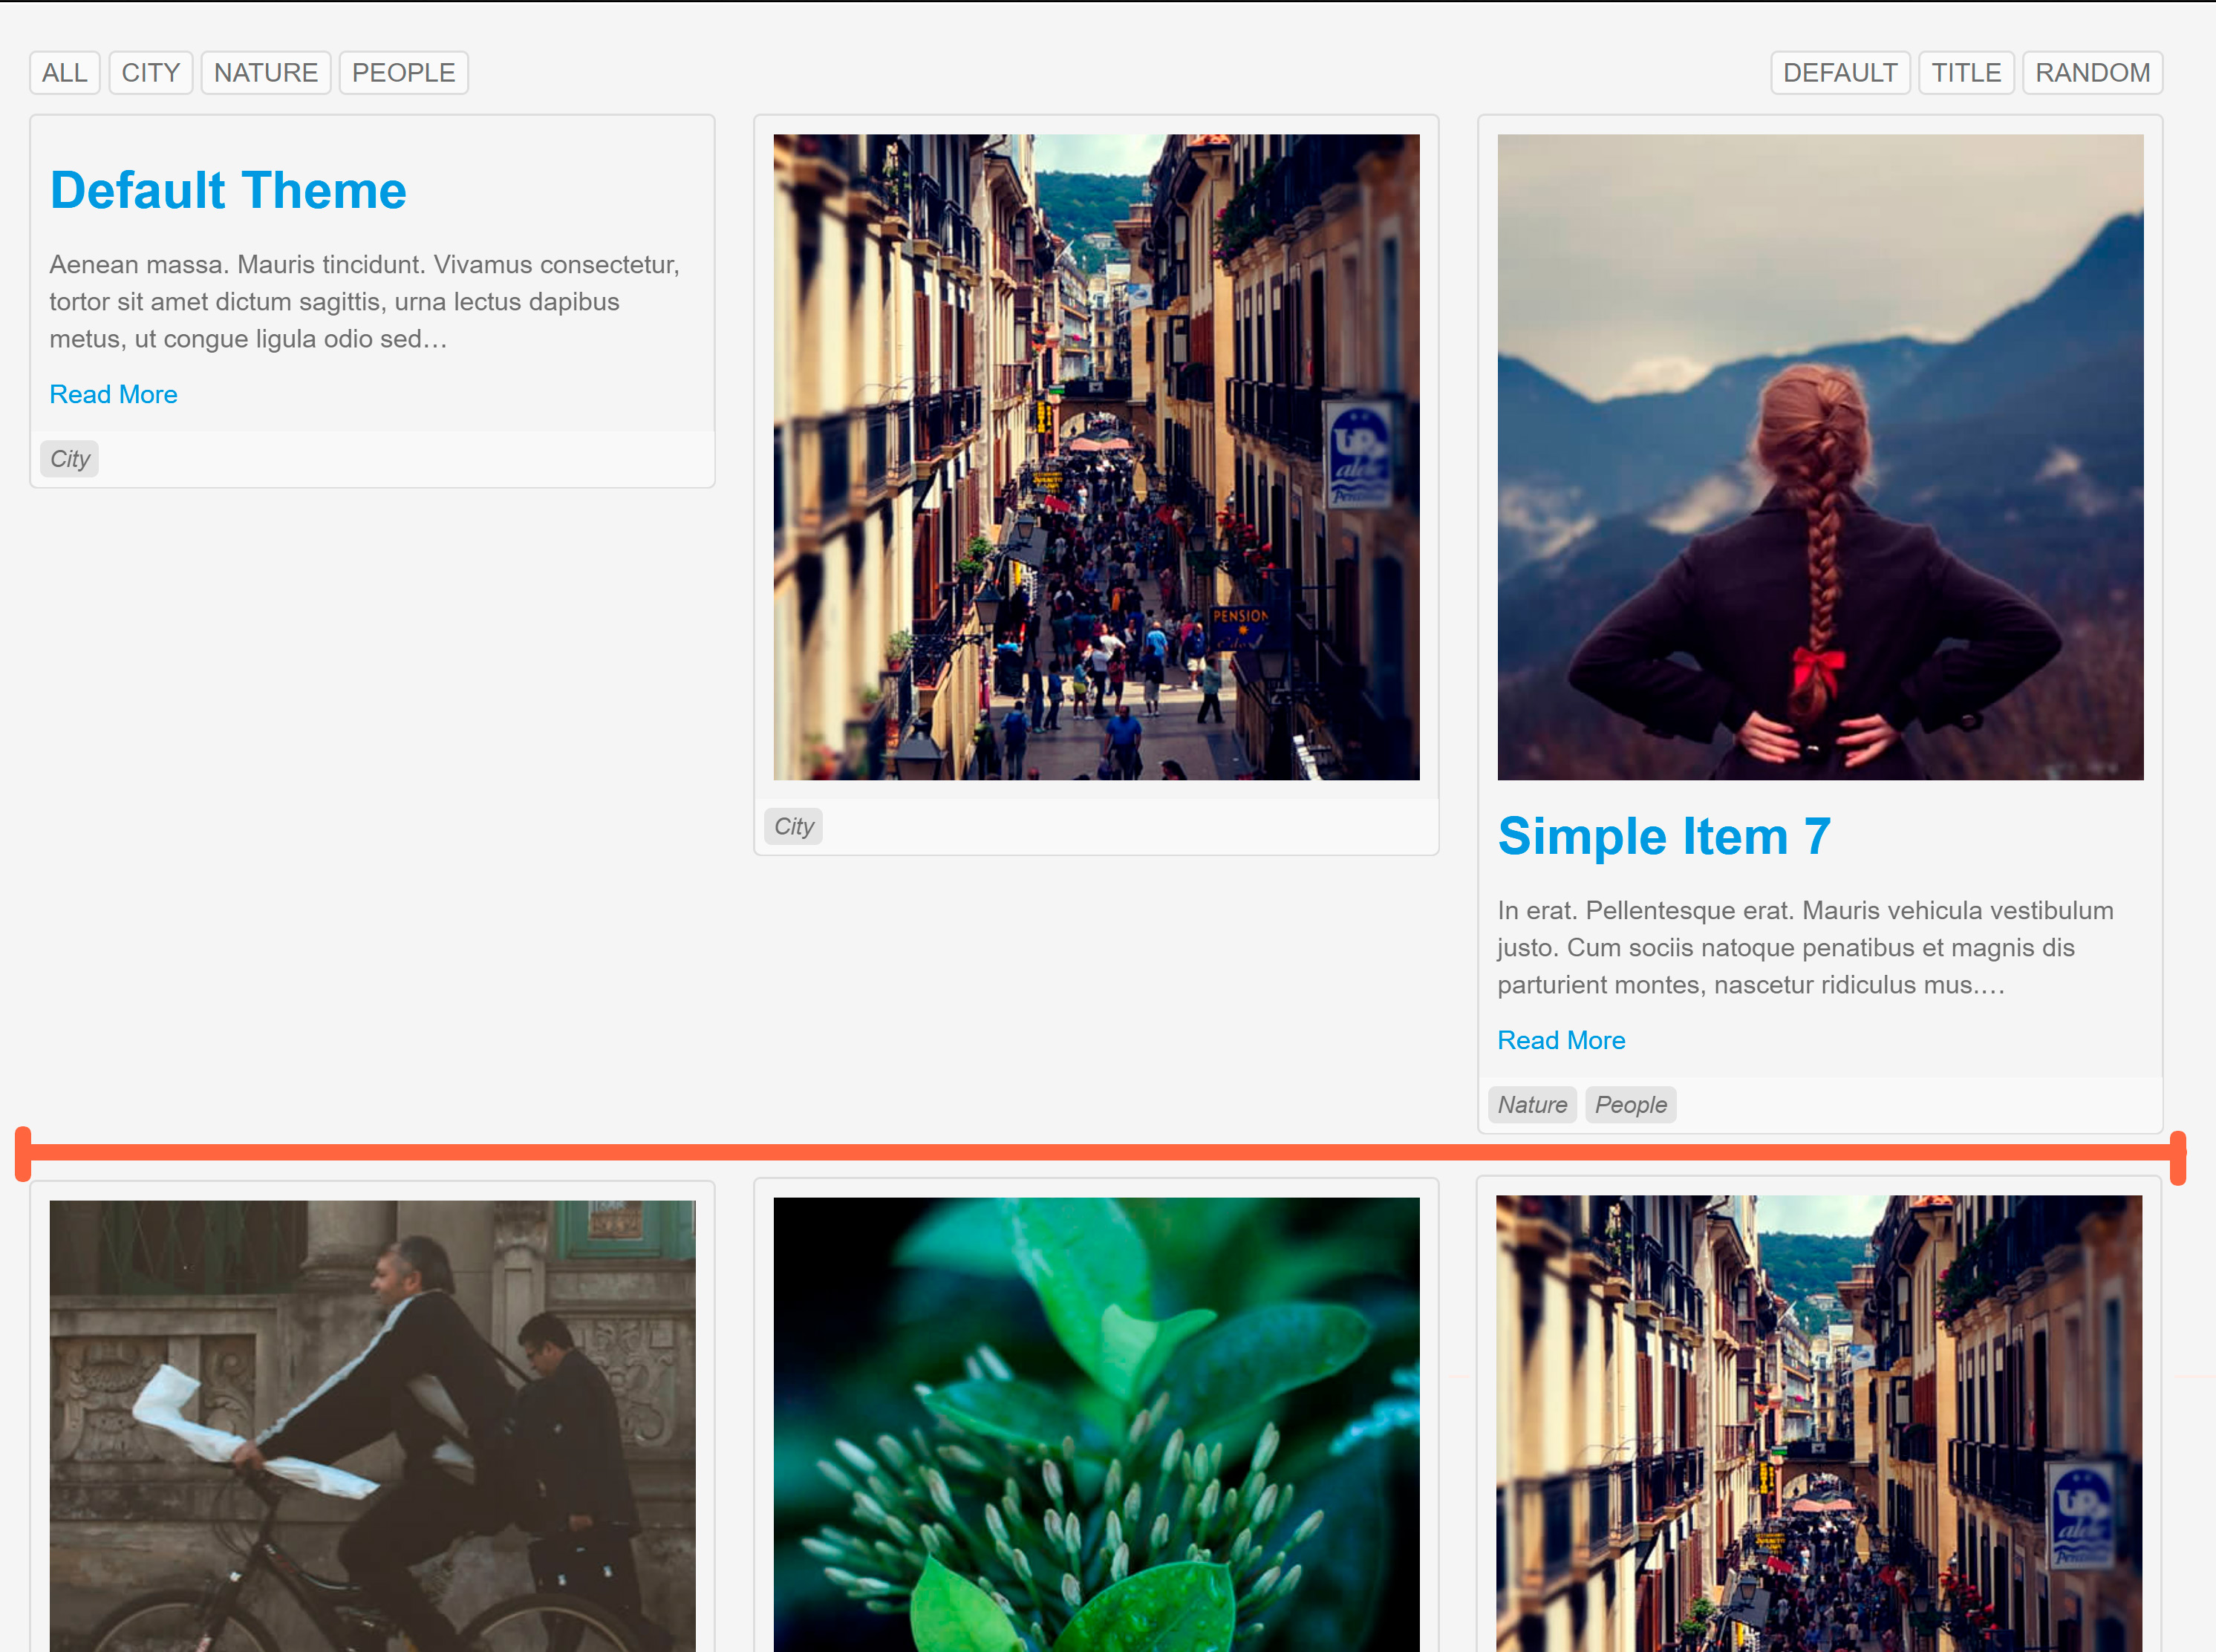Open the city street photo in the first row
Screen dimensions: 2216x1652
point(1096,457)
